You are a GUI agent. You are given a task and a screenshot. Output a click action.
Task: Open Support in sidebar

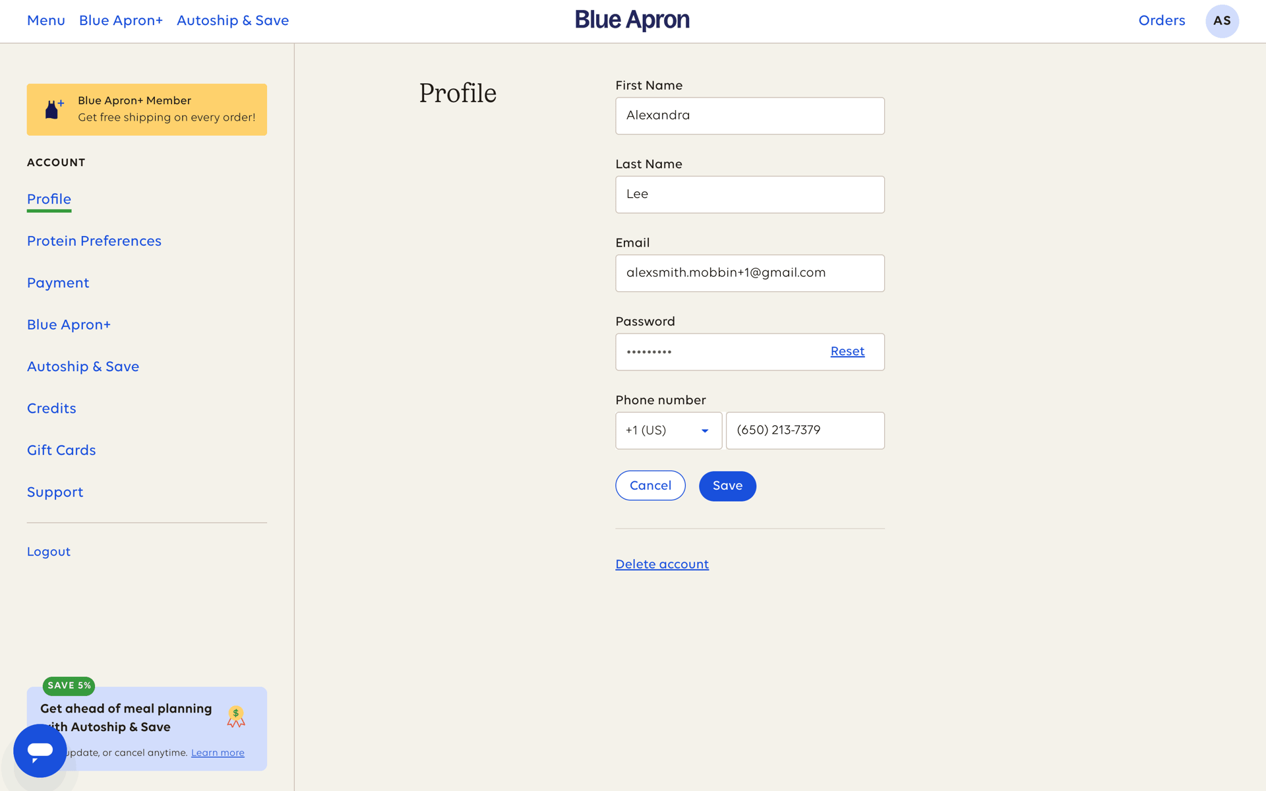[x=55, y=492]
